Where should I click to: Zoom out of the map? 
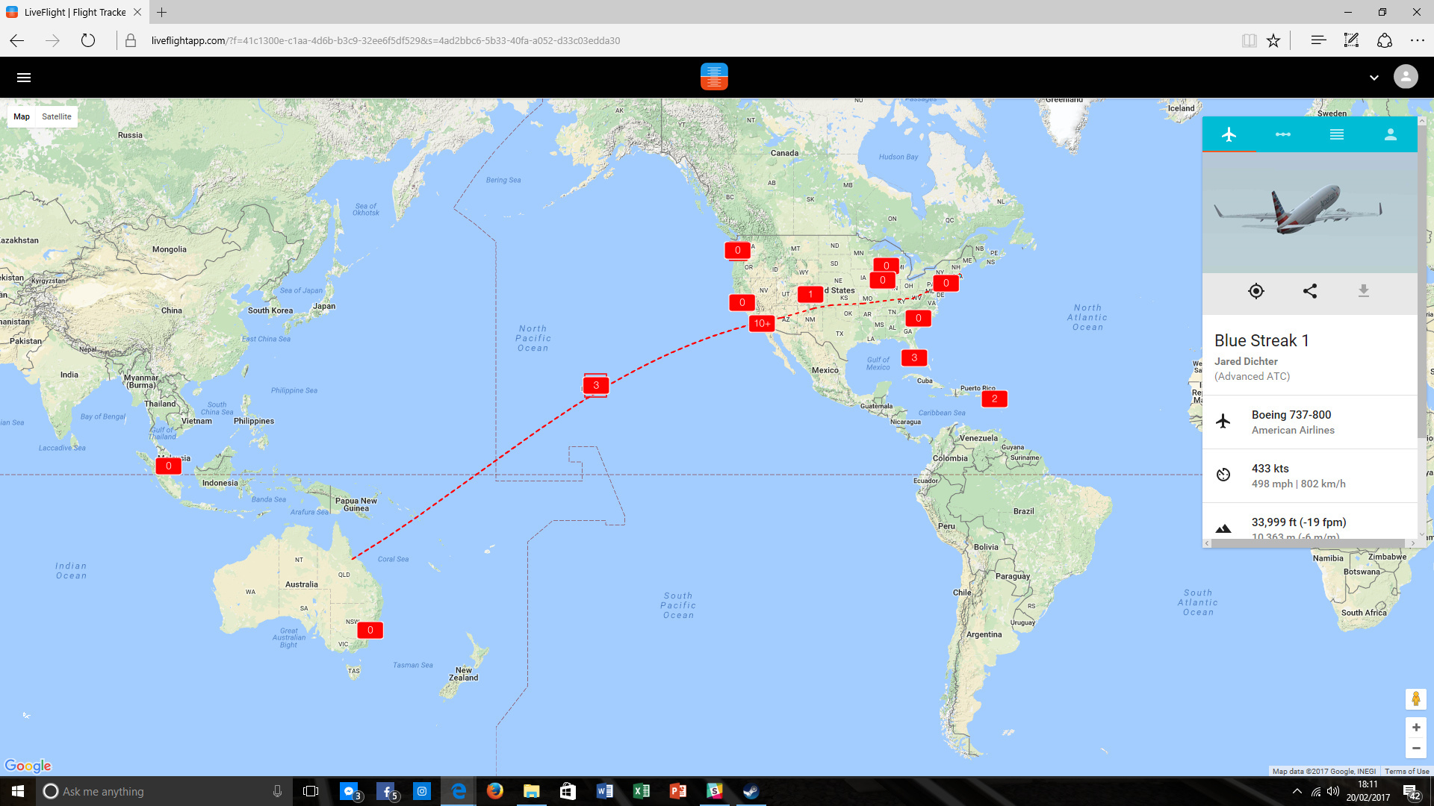(x=1415, y=749)
